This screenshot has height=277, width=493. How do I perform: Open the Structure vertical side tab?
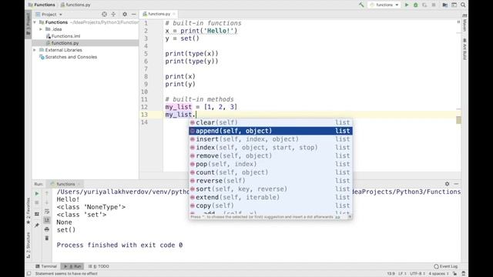click(29, 245)
